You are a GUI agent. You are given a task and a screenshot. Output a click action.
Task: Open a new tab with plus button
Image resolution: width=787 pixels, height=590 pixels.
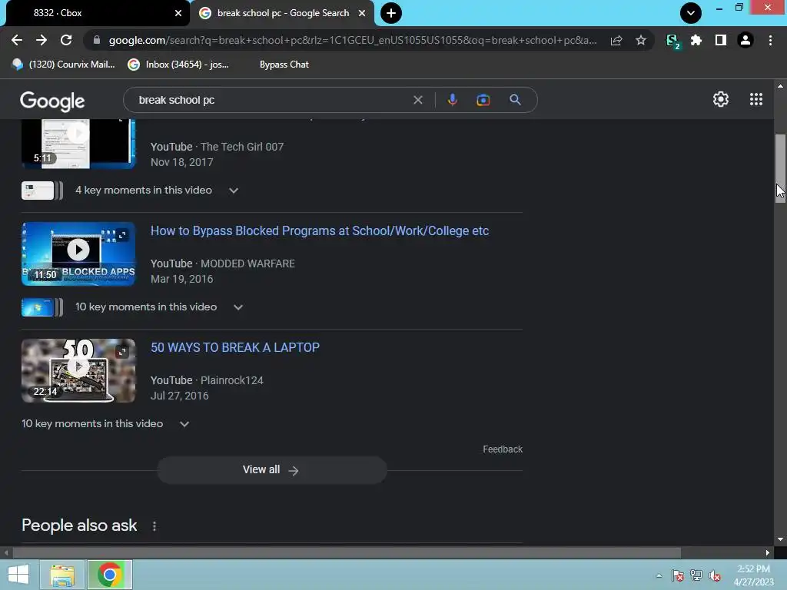391,13
